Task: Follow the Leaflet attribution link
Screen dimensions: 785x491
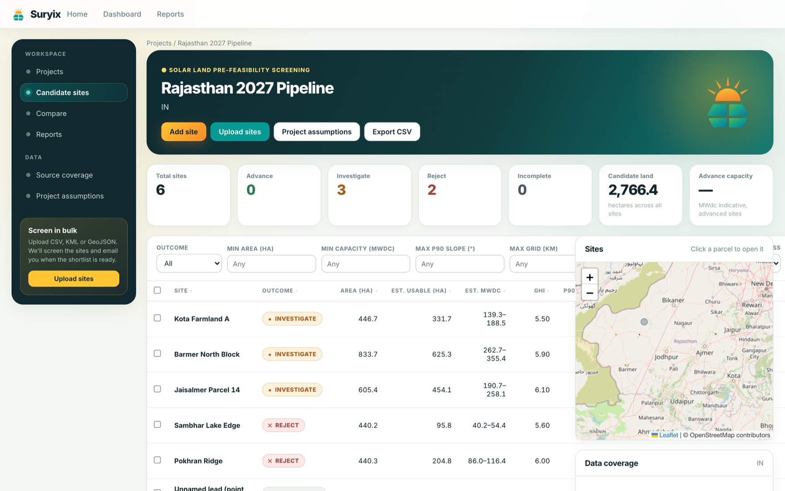Action: [x=668, y=435]
